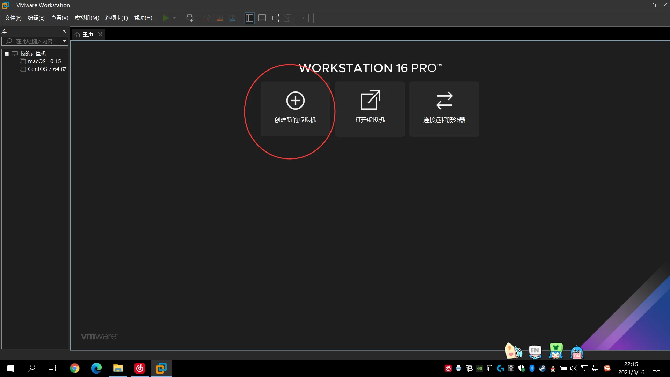Click the VMware Workstation title bar logo

pos(6,5)
